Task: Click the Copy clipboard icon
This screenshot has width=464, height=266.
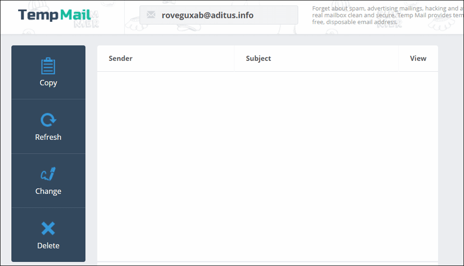Action: pyautogui.click(x=48, y=66)
